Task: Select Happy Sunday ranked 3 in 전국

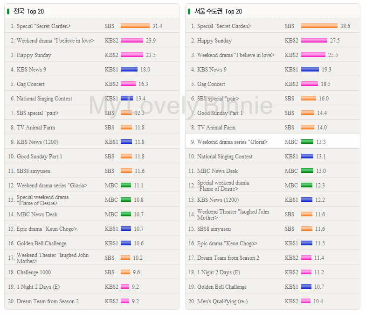Action: (x=34, y=55)
